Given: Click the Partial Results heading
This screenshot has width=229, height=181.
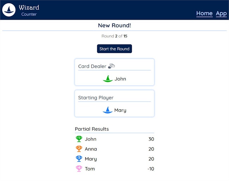Looking at the screenshot, I should [92, 129].
